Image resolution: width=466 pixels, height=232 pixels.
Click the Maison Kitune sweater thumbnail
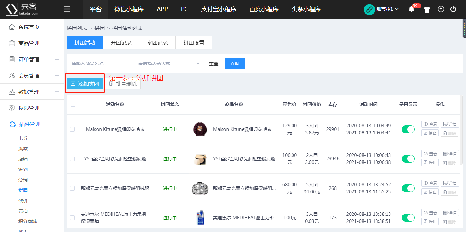coord(200,129)
